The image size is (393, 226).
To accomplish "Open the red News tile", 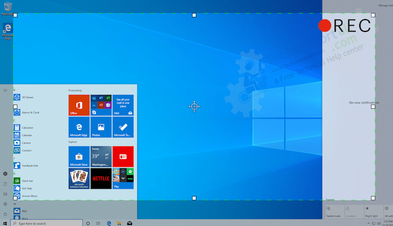I will (123, 156).
